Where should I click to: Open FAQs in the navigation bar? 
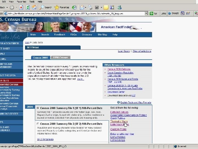(73, 34)
